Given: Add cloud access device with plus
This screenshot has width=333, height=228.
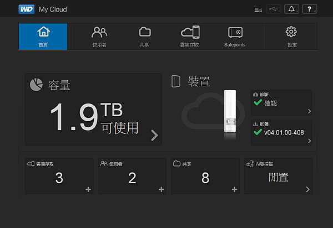Looking at the screenshot, I should click(88, 189).
